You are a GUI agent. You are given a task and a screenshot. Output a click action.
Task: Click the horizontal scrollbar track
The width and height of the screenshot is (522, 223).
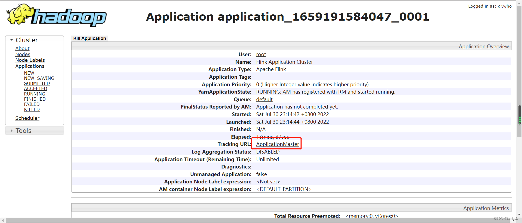coord(258,220)
